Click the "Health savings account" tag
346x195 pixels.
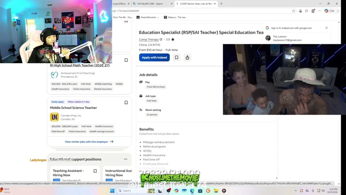click(x=102, y=131)
